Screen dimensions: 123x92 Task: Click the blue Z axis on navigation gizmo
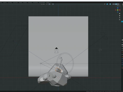(x=118, y=8)
